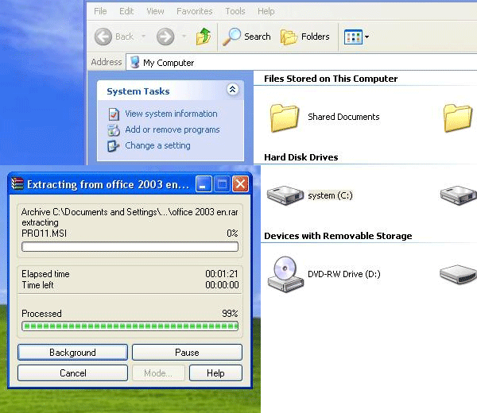Click the My Computer address field
477x413 pixels.
coord(301,63)
